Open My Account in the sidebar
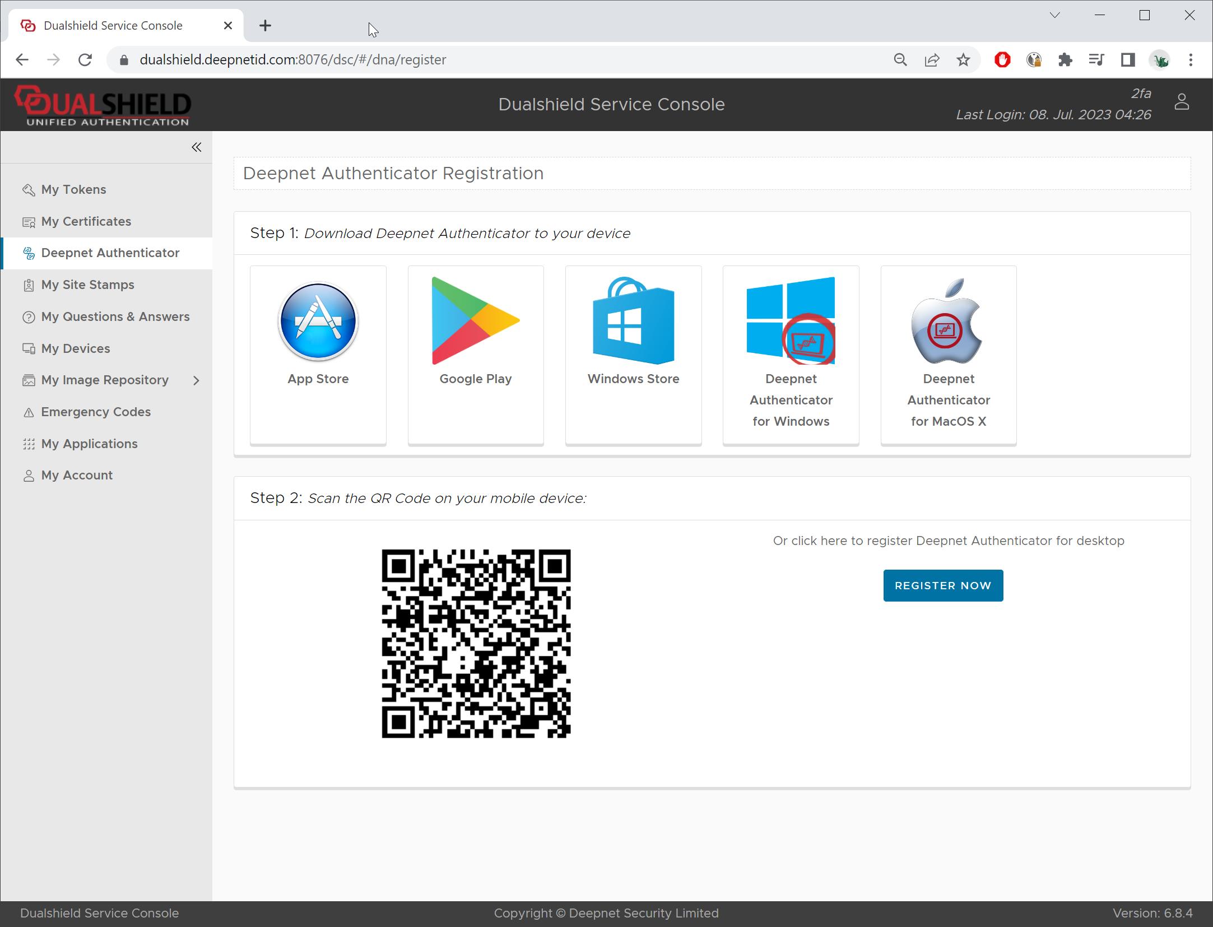This screenshot has width=1213, height=927. coord(77,475)
